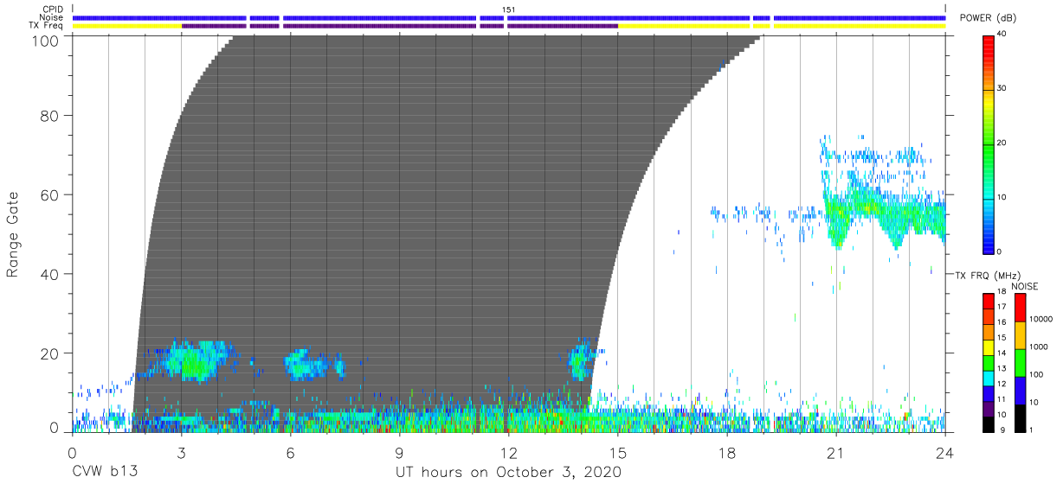
Task: Click the '80' tick on Range Gate axis
Action: point(51,116)
